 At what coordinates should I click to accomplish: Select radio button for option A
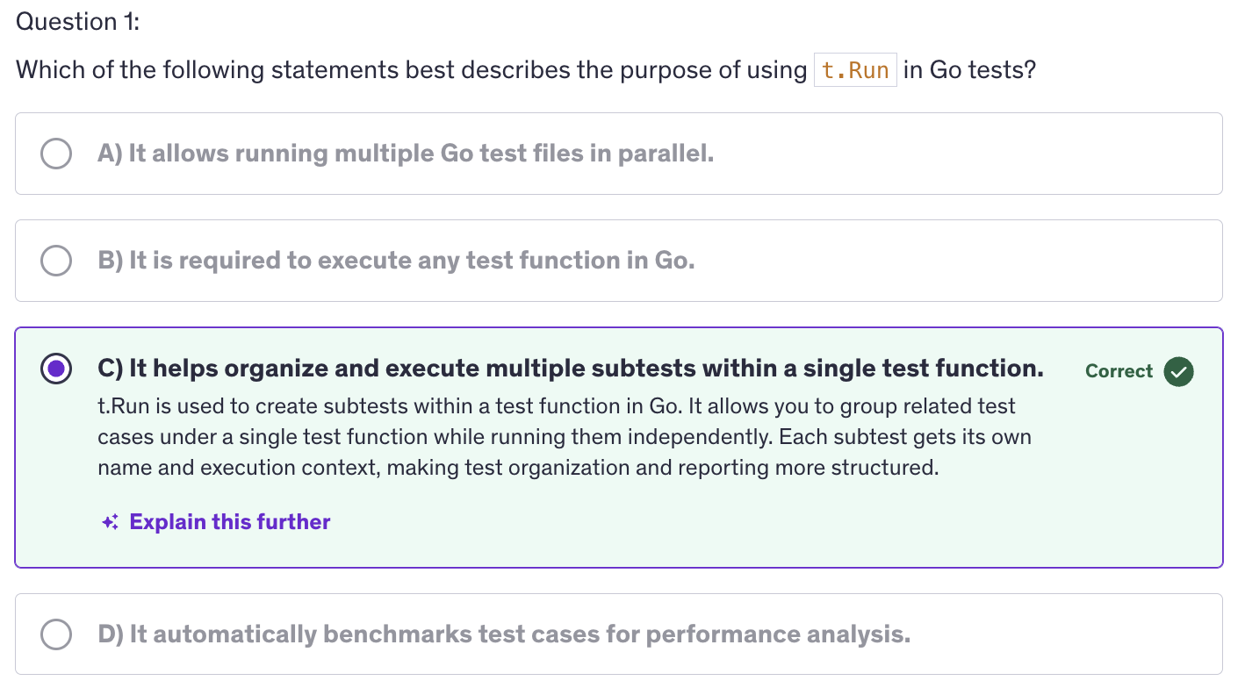(x=56, y=154)
